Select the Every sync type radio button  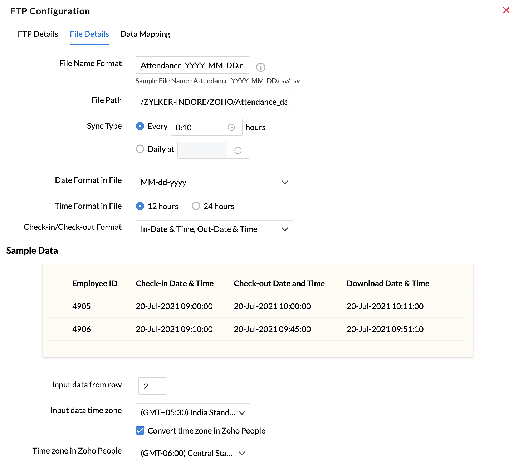(x=140, y=126)
